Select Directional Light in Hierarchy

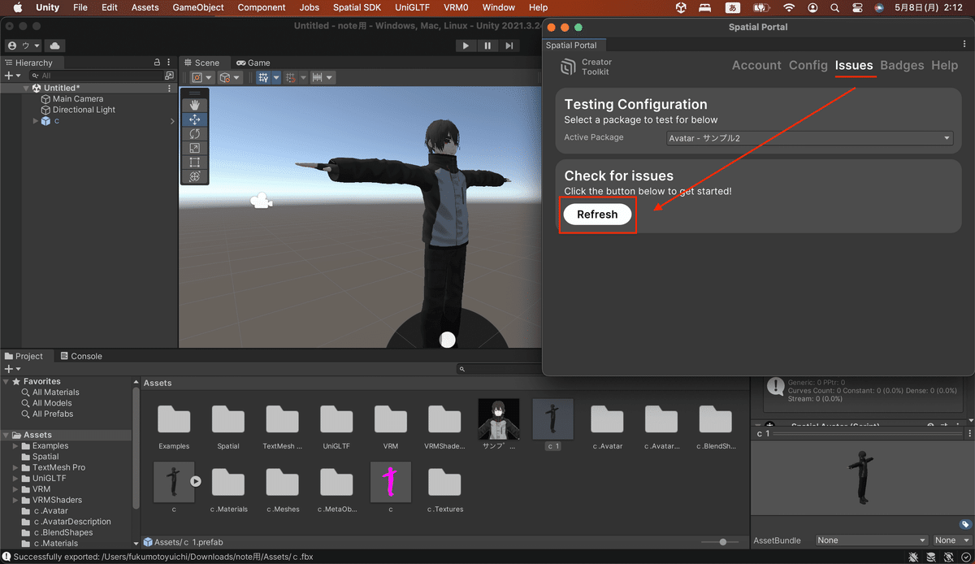84,110
